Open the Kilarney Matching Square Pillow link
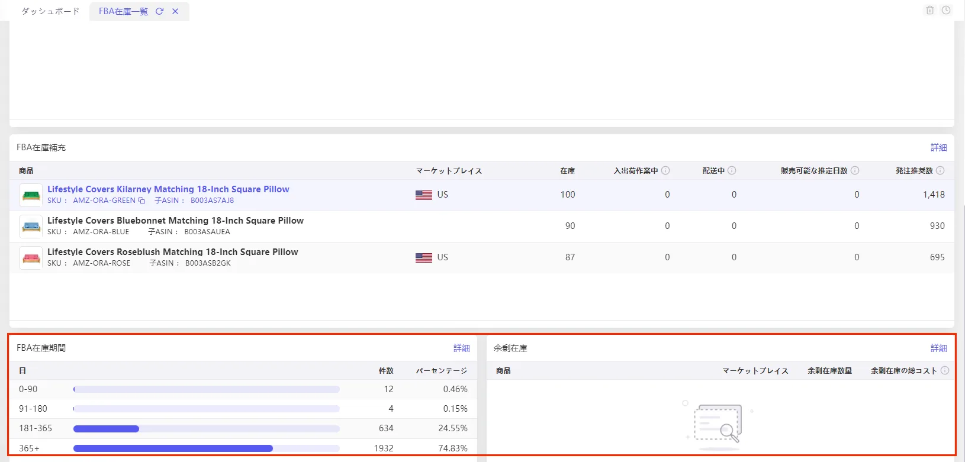 [x=168, y=189]
